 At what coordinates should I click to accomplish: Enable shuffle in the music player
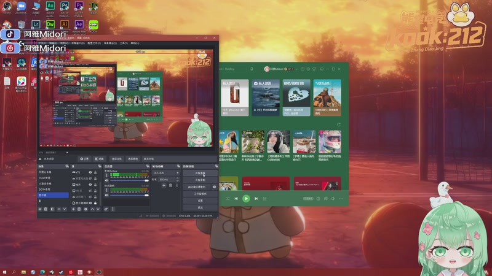pyautogui.click(x=228, y=198)
